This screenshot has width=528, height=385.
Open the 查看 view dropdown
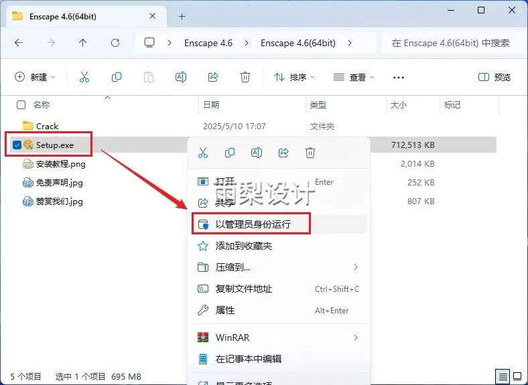click(354, 77)
